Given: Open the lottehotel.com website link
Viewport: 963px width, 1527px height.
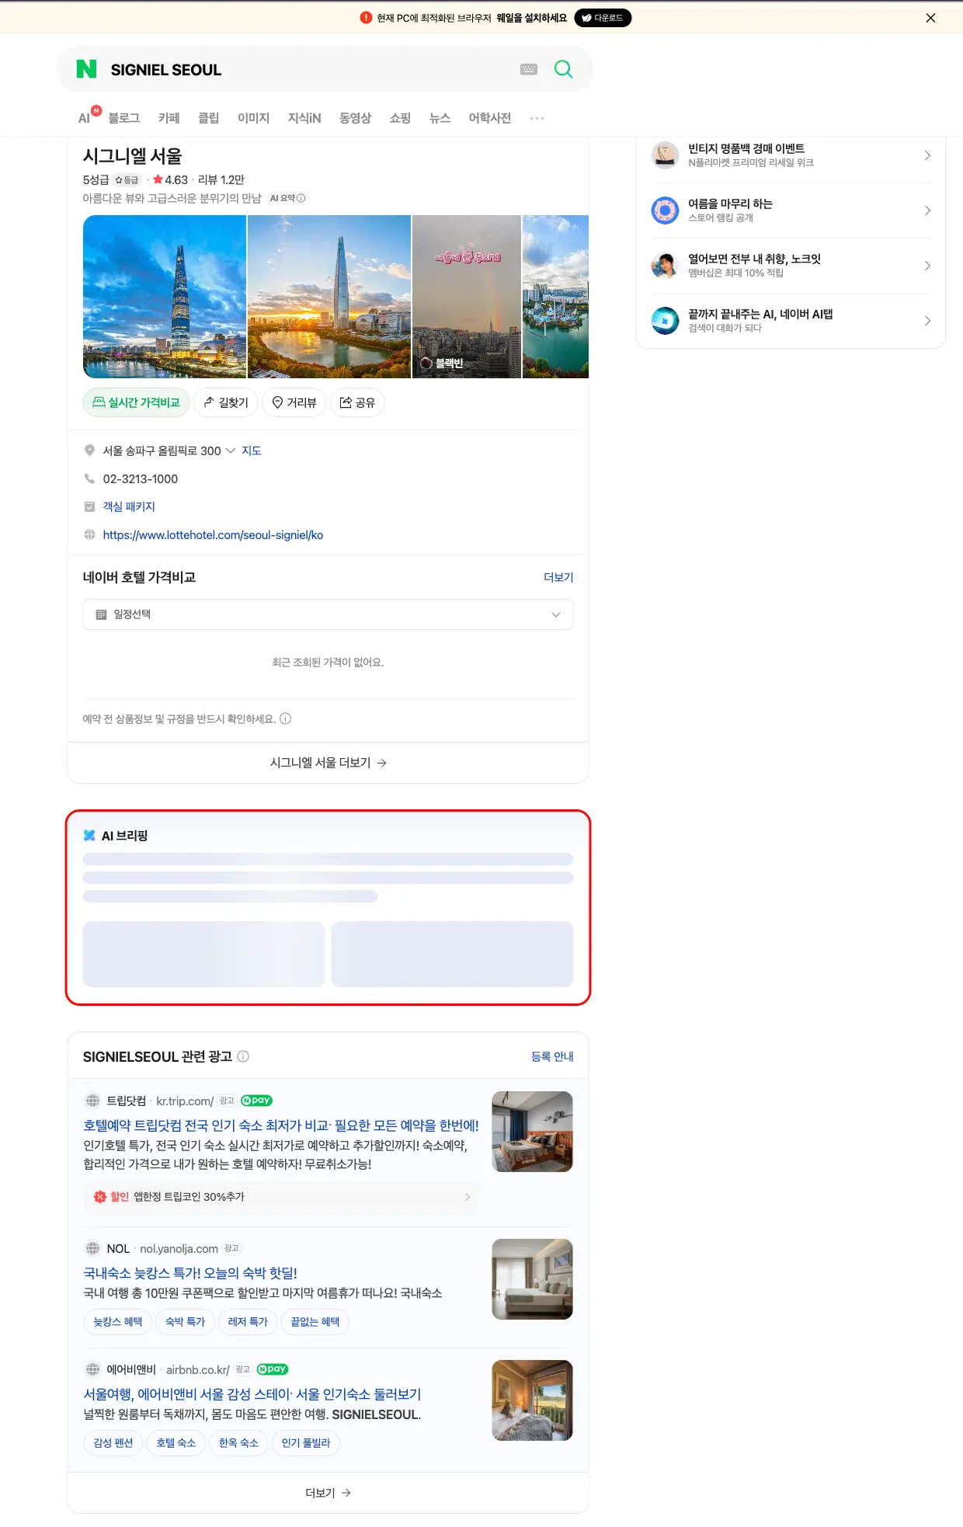Looking at the screenshot, I should click(x=213, y=535).
